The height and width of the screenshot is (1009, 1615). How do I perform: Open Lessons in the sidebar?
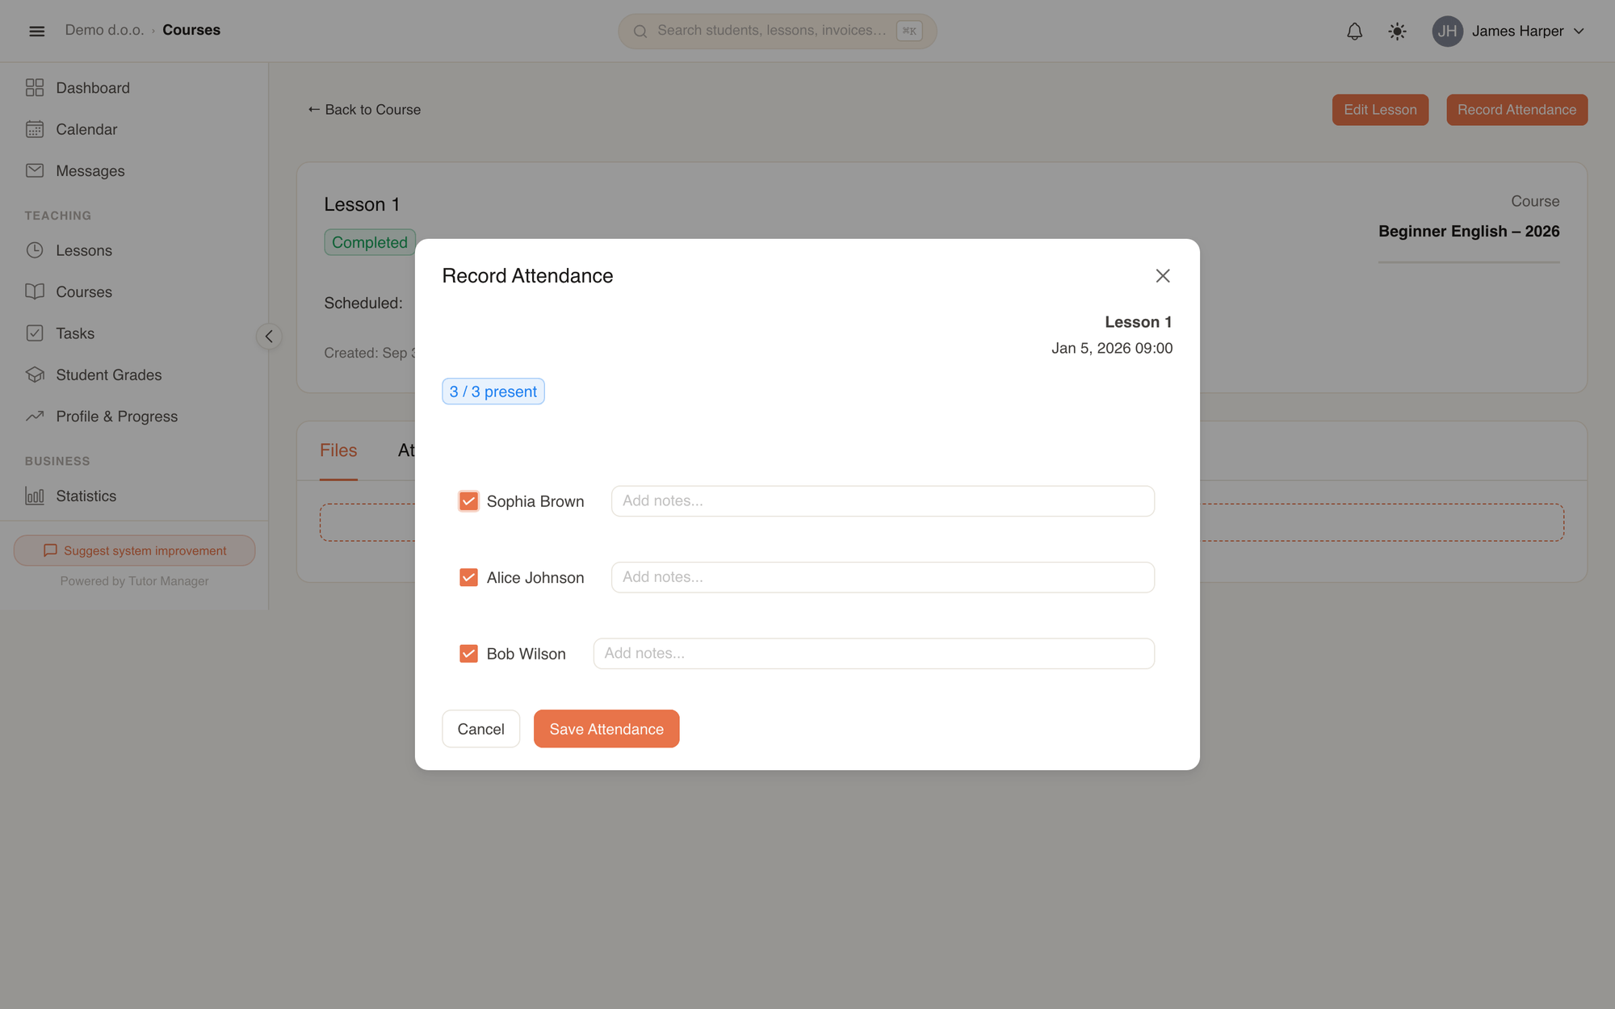point(84,250)
